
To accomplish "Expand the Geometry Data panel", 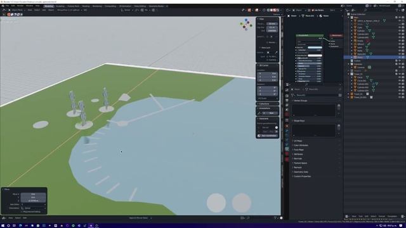I will [x=301, y=172].
